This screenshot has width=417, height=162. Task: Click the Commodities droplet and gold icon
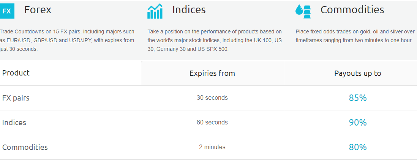click(303, 11)
